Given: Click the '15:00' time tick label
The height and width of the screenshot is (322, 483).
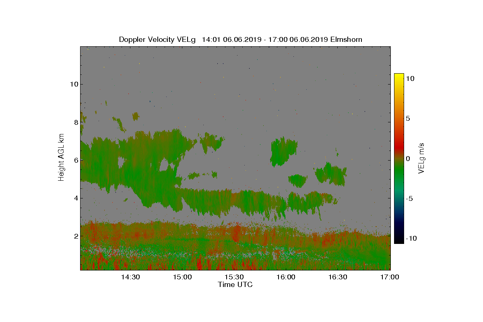Looking at the screenshot, I should tap(182, 277).
